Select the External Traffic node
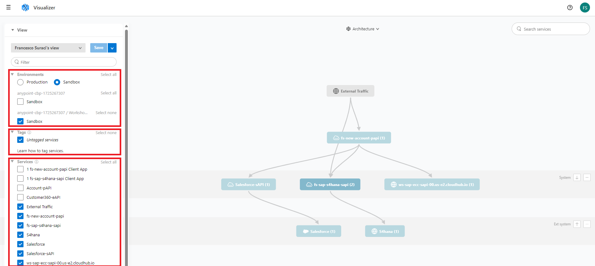 point(350,91)
